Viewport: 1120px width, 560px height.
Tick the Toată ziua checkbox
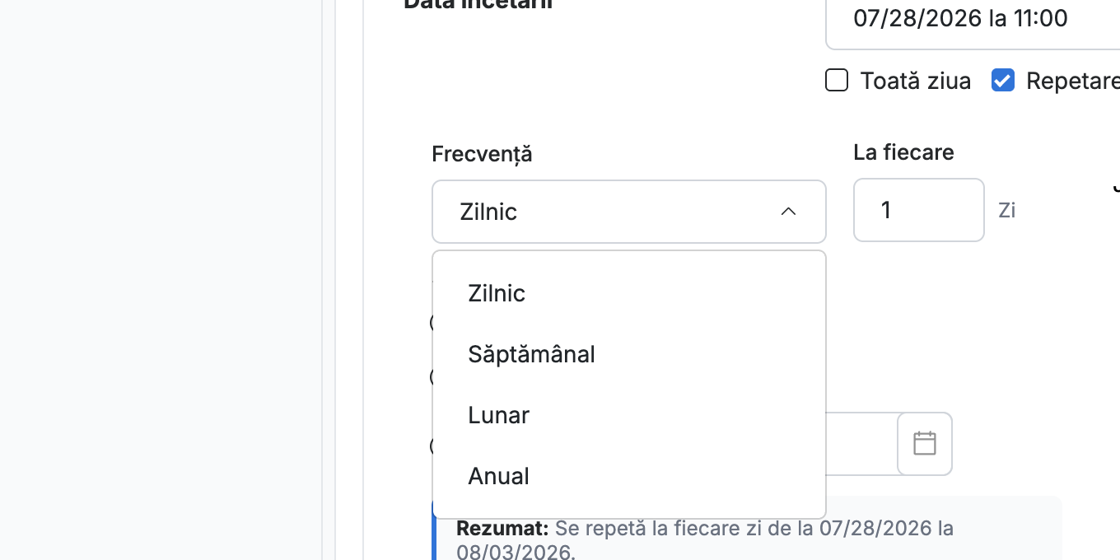click(837, 81)
